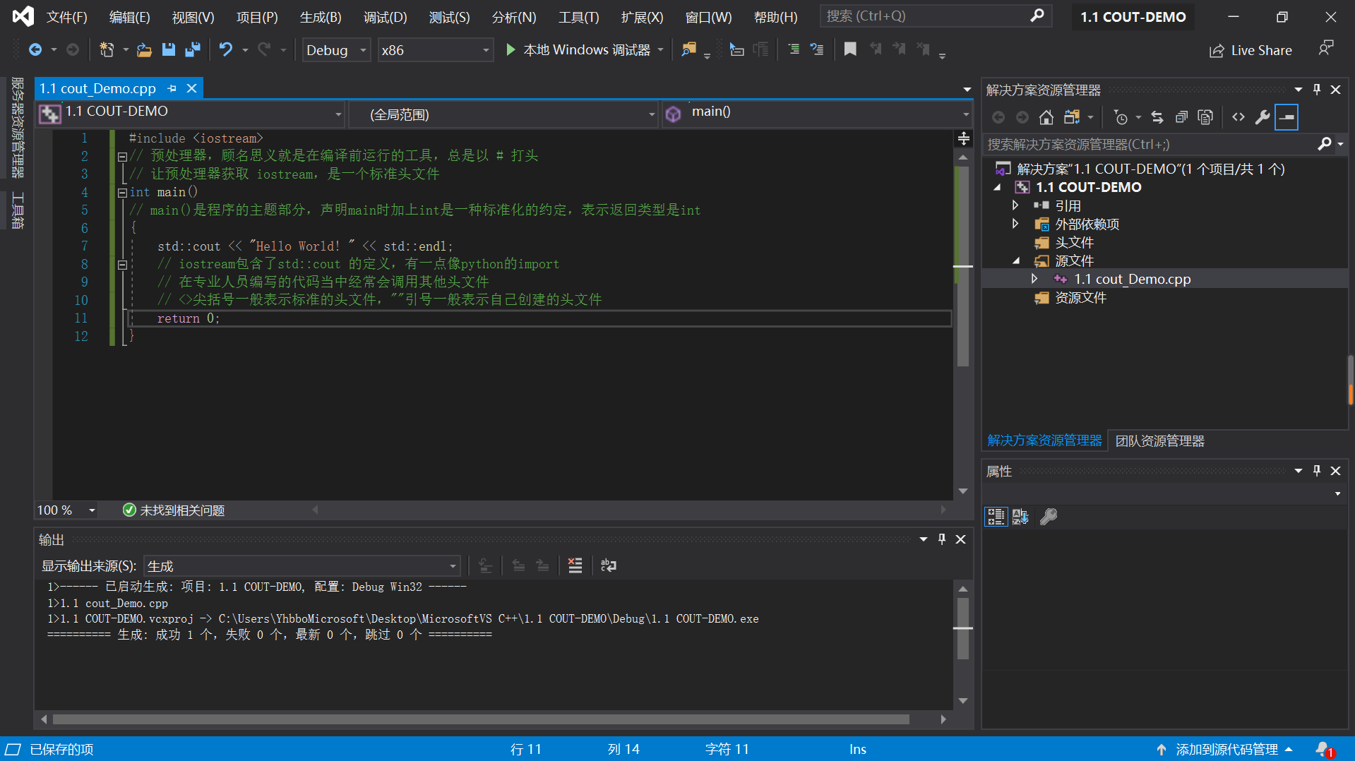This screenshot has width=1355, height=761.
Task: Pin the Solution Explorer panel
Action: (x=1315, y=89)
